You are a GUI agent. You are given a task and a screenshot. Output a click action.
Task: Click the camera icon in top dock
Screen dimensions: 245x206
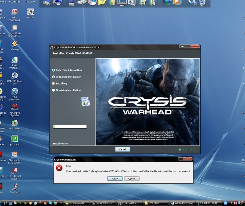(132, 3)
